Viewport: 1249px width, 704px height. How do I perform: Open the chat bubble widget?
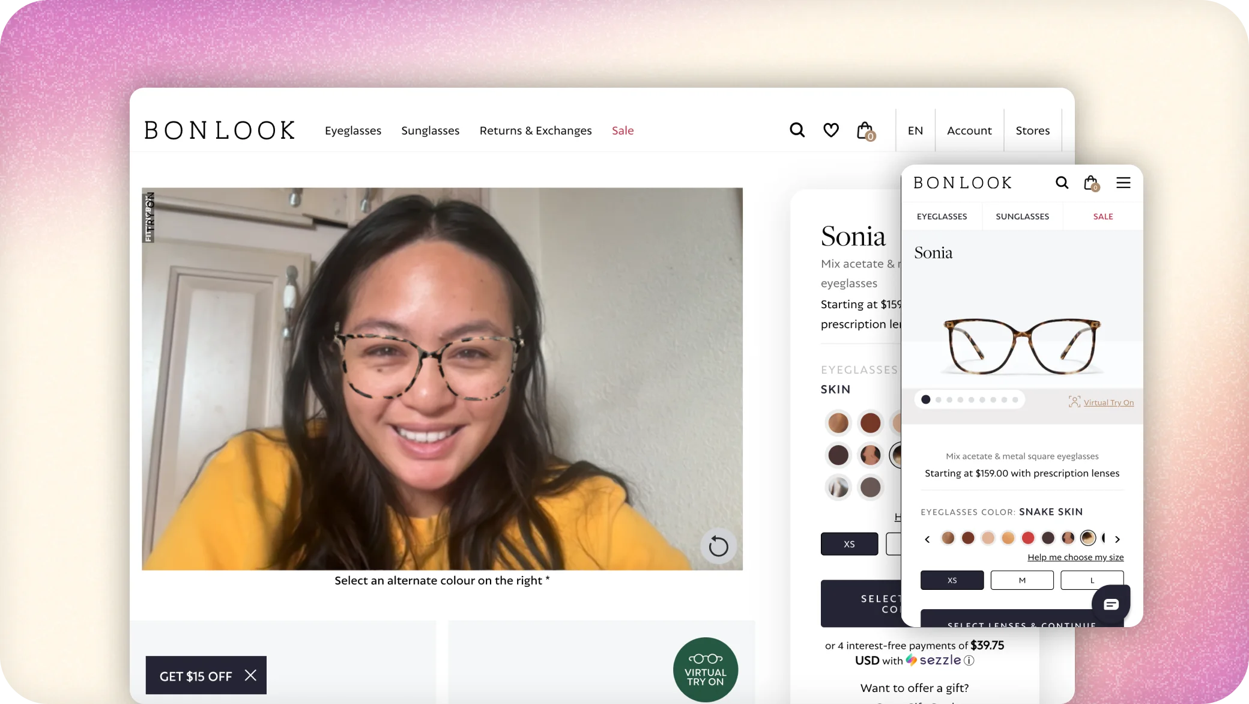1111,604
